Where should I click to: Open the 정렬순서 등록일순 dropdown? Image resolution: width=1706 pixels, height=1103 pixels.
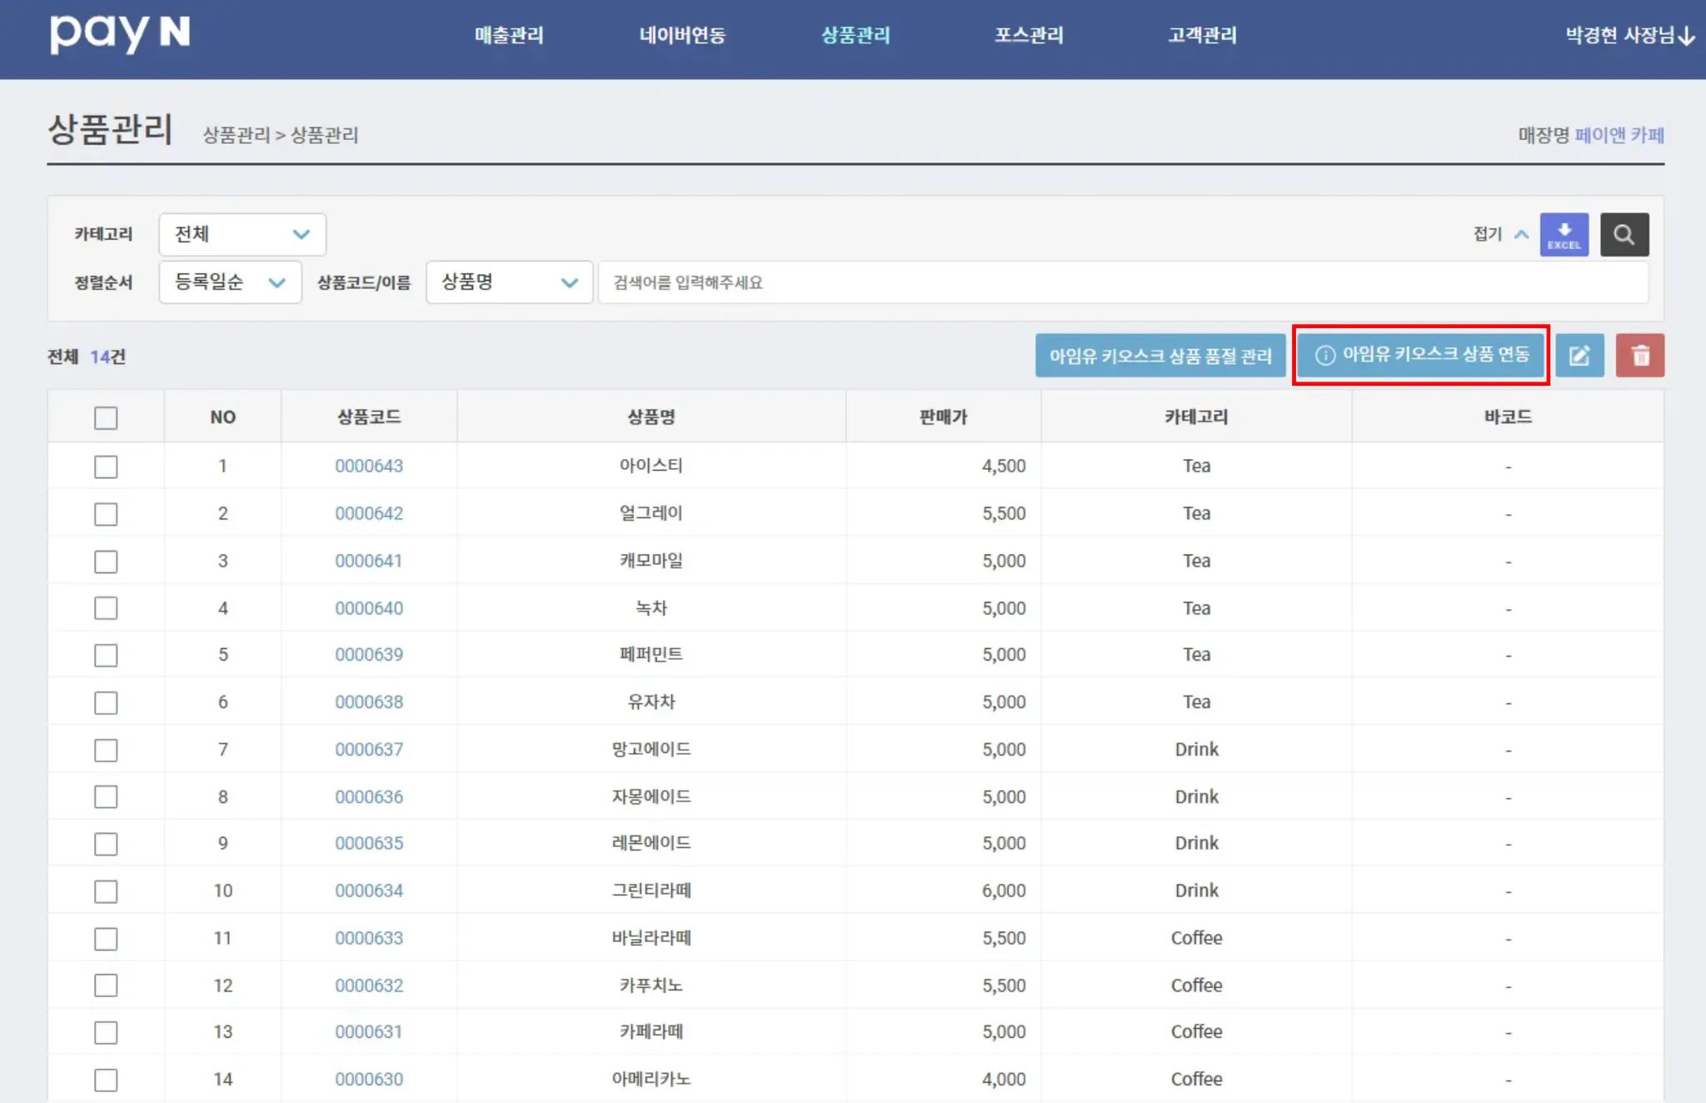coord(230,282)
